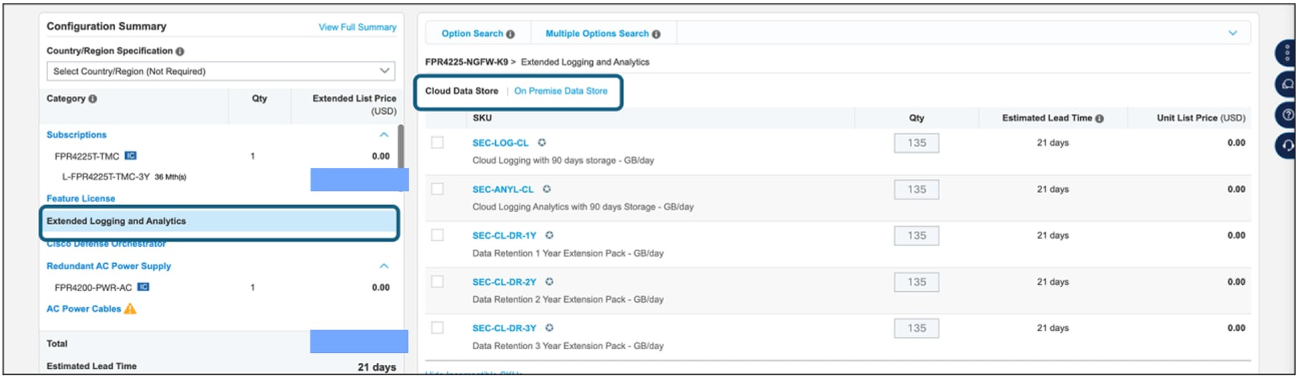
Task: Open the Select Country/Region dropdown
Action: pos(221,71)
